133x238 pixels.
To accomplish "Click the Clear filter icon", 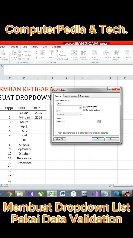I will [x=60, y=51].
